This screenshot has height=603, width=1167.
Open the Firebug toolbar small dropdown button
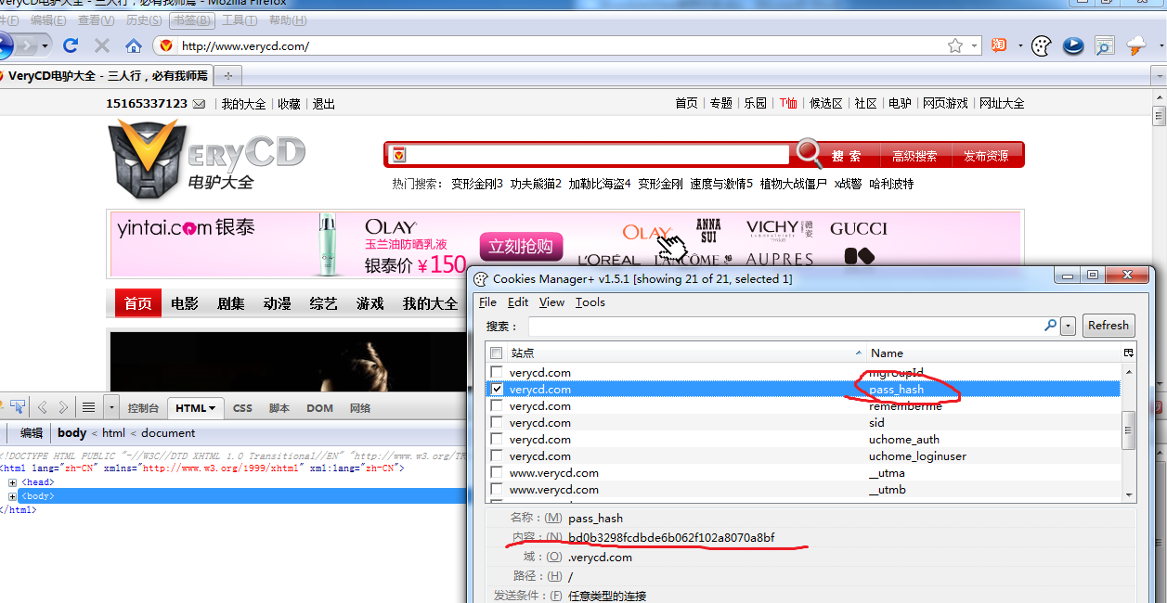pyautogui.click(x=111, y=407)
